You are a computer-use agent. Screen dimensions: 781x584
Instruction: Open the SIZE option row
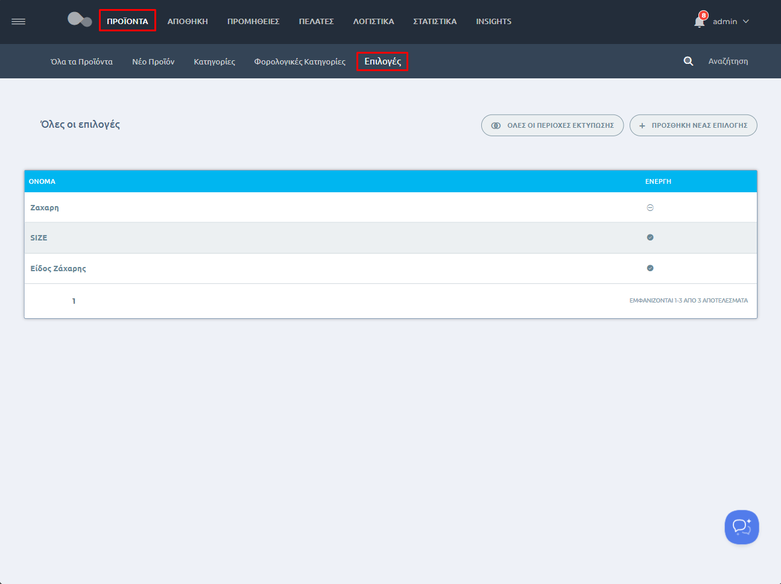click(x=391, y=238)
